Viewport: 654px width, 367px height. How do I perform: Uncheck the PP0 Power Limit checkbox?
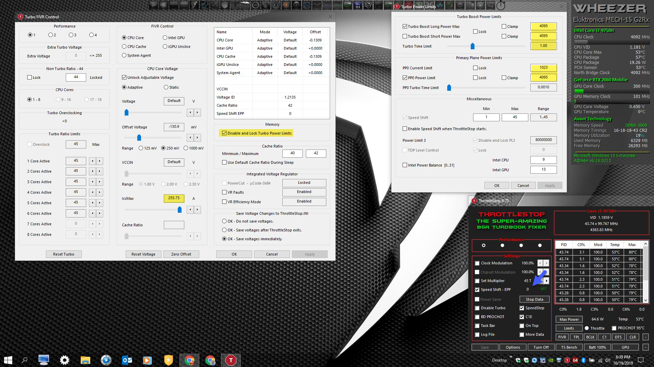tap(405, 78)
